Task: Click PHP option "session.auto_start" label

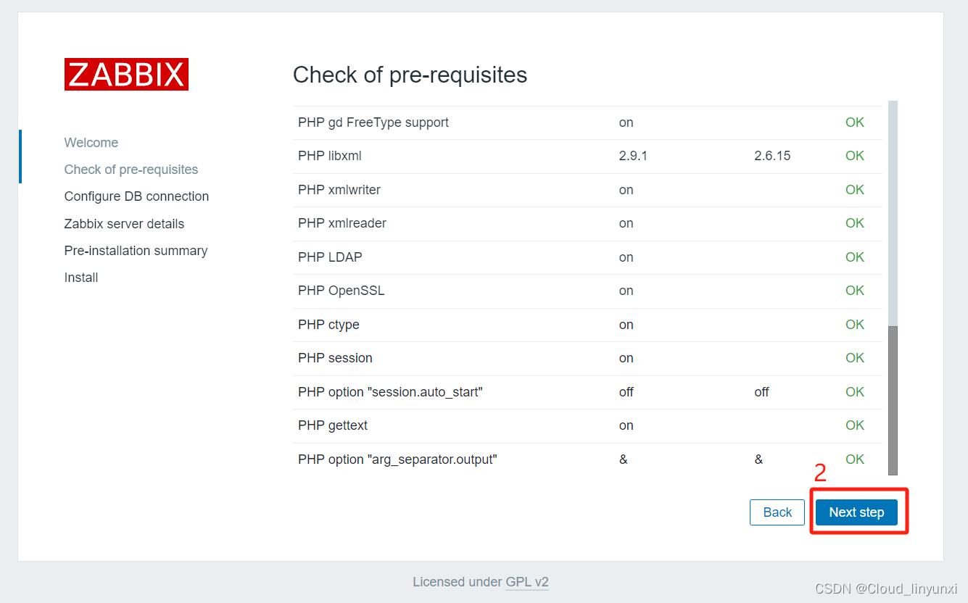Action: click(390, 392)
